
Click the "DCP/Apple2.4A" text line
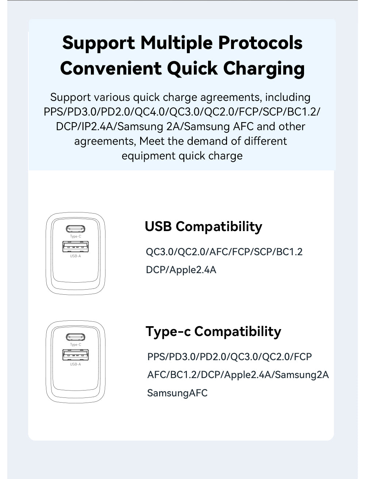pyautogui.click(x=181, y=270)
